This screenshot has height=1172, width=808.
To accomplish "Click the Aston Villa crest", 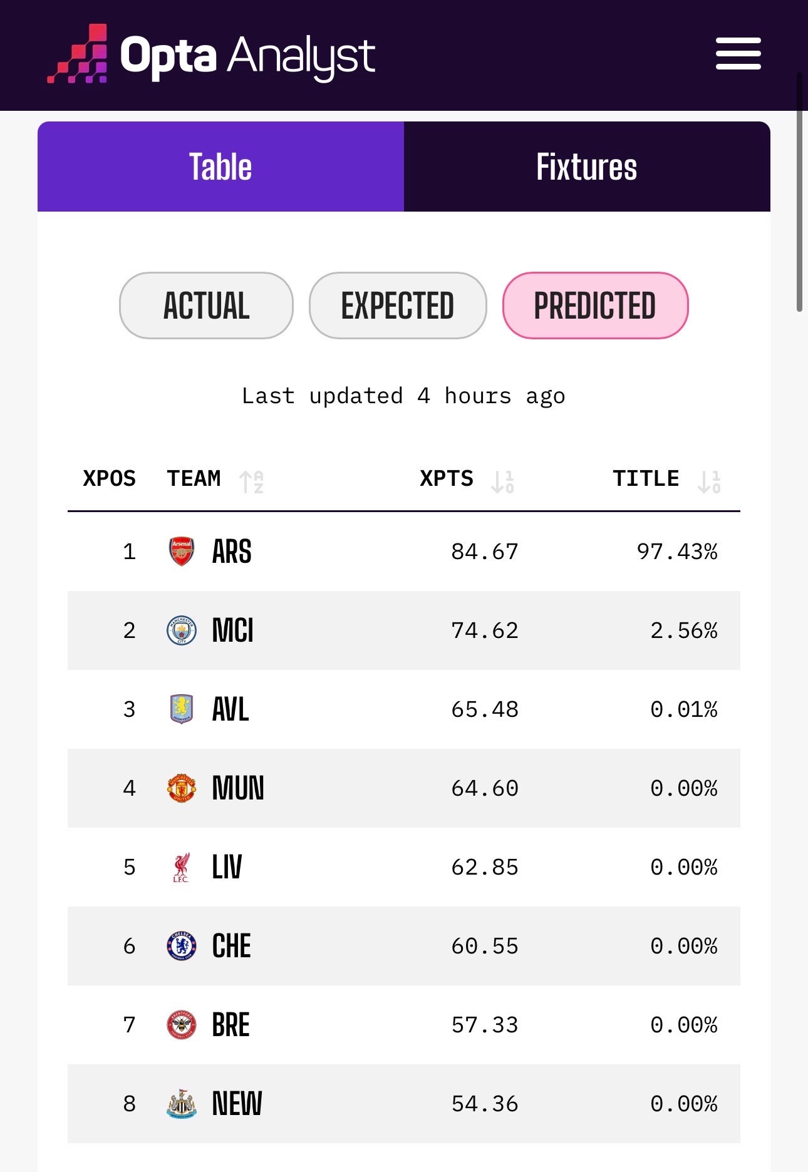I will (x=182, y=709).
